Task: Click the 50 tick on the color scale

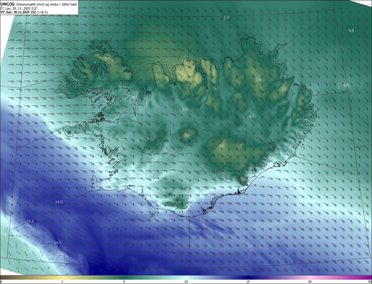Action: (370, 282)
